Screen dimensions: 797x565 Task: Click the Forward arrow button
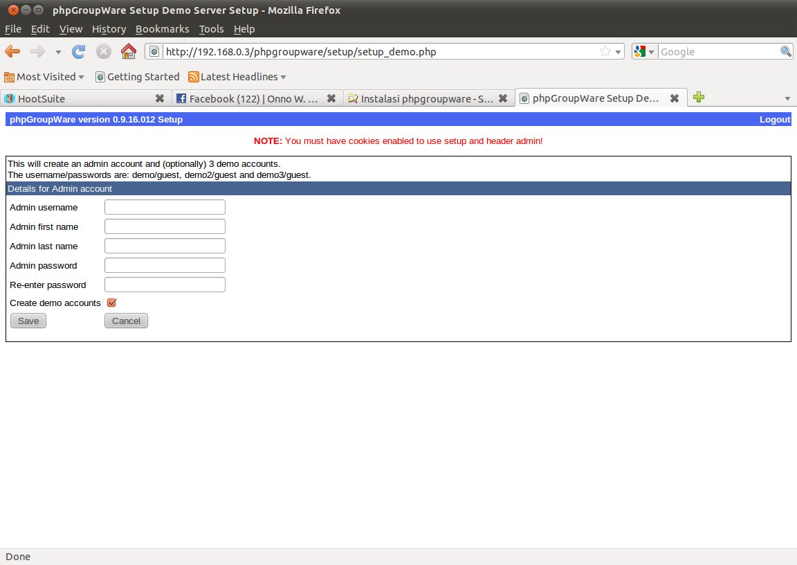coord(37,51)
